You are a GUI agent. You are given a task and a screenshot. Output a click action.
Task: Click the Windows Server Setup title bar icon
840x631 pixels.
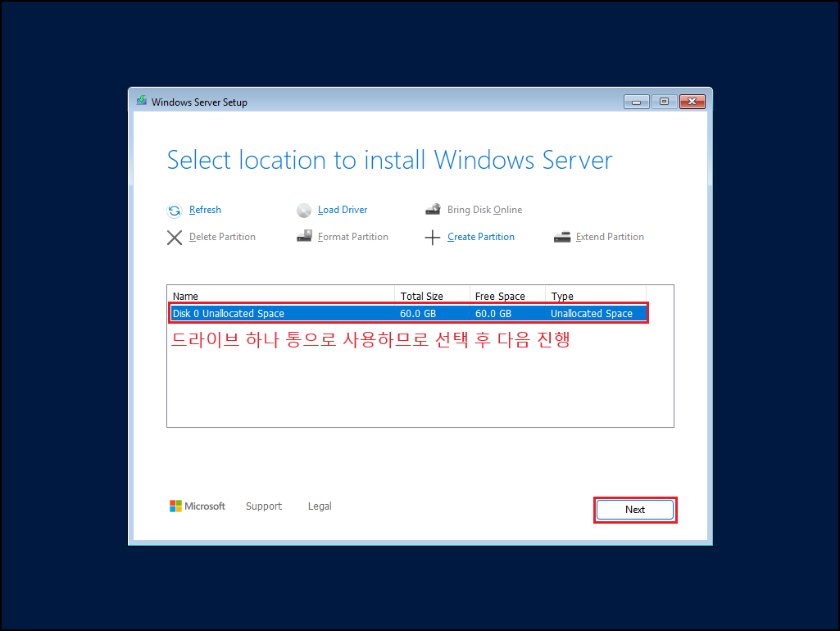tap(142, 101)
